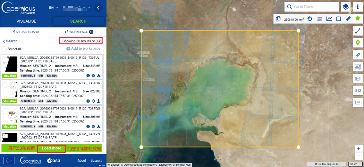364x167 pixels.
Task: Select the rectangle area drawing tool
Action: click(x=338, y=19)
